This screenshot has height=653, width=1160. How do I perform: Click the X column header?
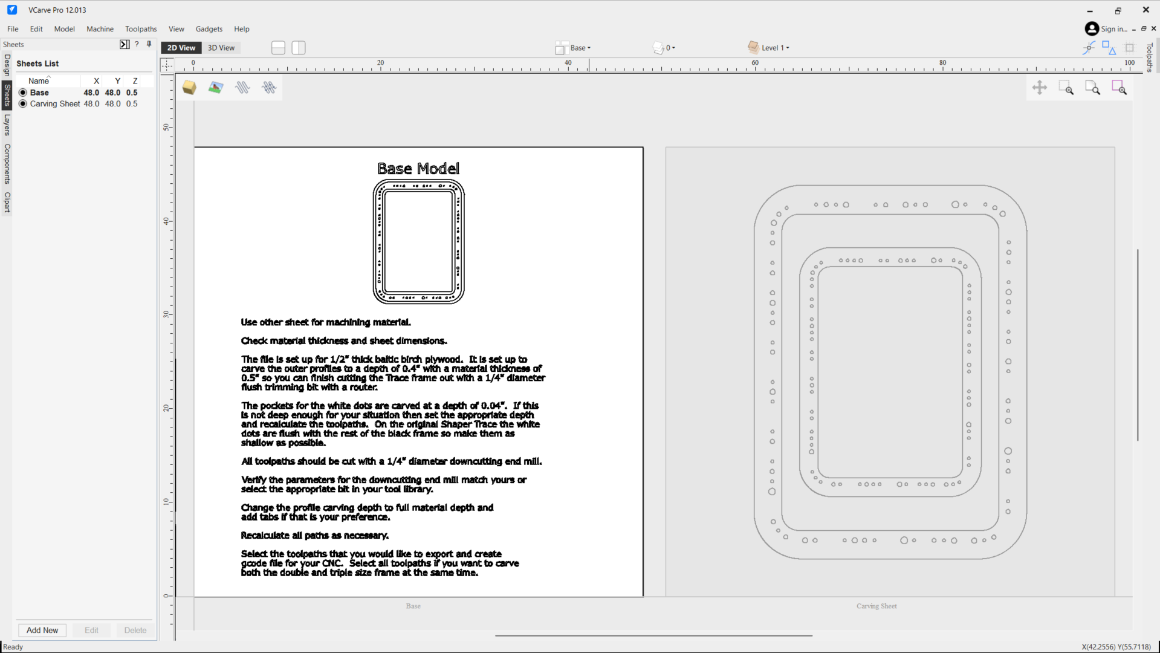(96, 80)
